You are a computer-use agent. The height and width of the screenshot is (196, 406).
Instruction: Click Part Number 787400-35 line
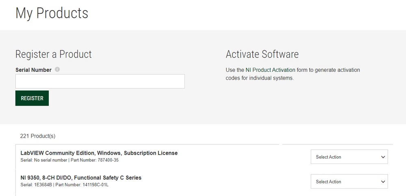click(69, 160)
